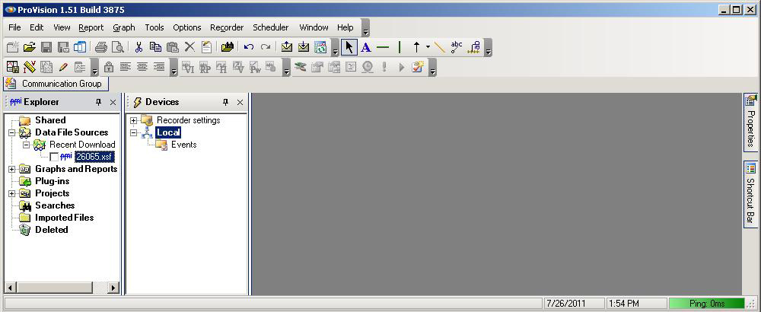Click Explorer scrollbar right arrow
Screen dimensions: 761x312
click(113, 288)
